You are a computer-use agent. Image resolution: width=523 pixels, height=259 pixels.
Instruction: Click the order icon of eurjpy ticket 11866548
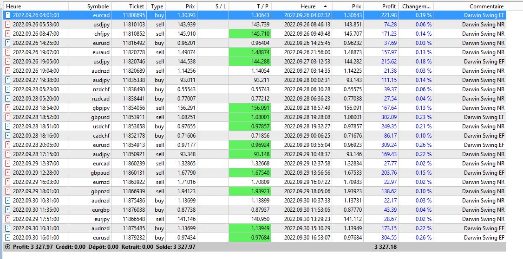[x=8, y=219]
